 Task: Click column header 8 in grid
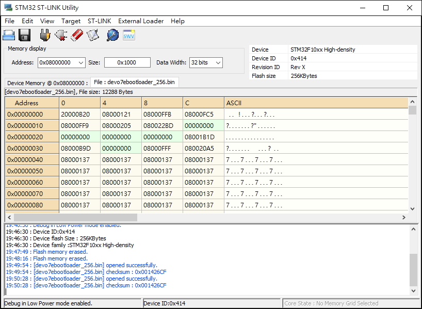click(x=162, y=103)
